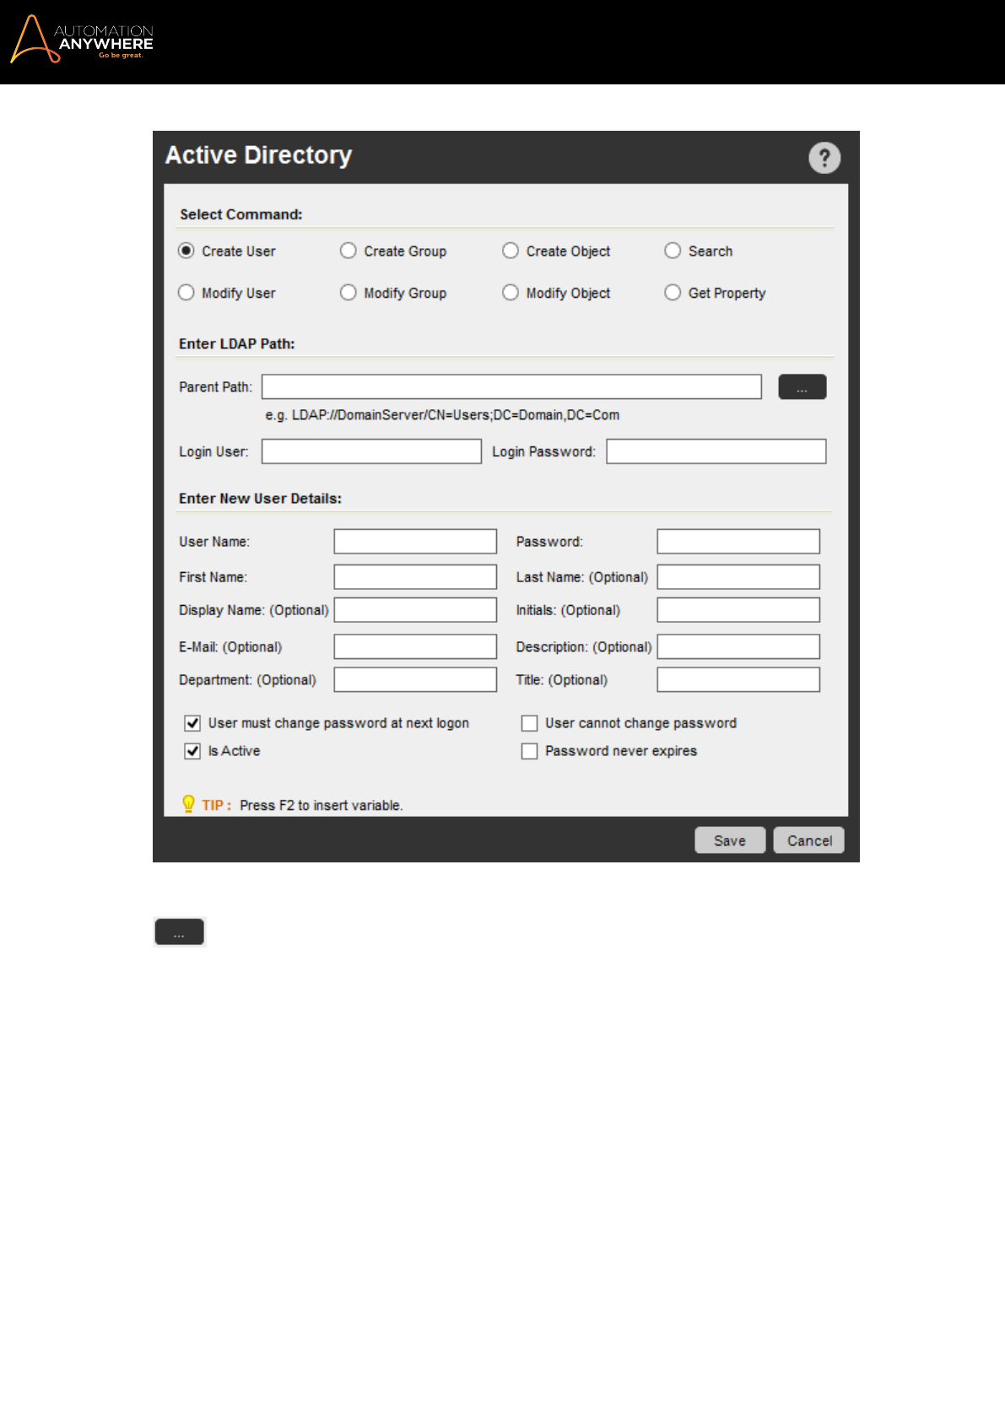Click the Active Directory dialog title
Image resolution: width=1005 pixels, height=1421 pixels.
click(x=258, y=155)
